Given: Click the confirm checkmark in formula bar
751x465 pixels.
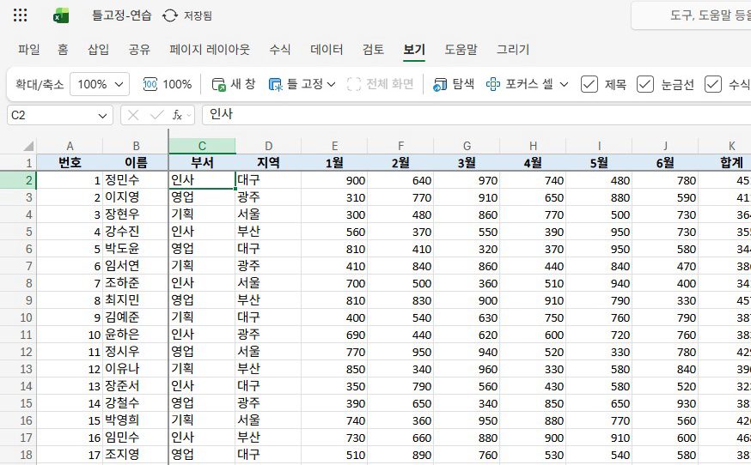Looking at the screenshot, I should (156, 115).
